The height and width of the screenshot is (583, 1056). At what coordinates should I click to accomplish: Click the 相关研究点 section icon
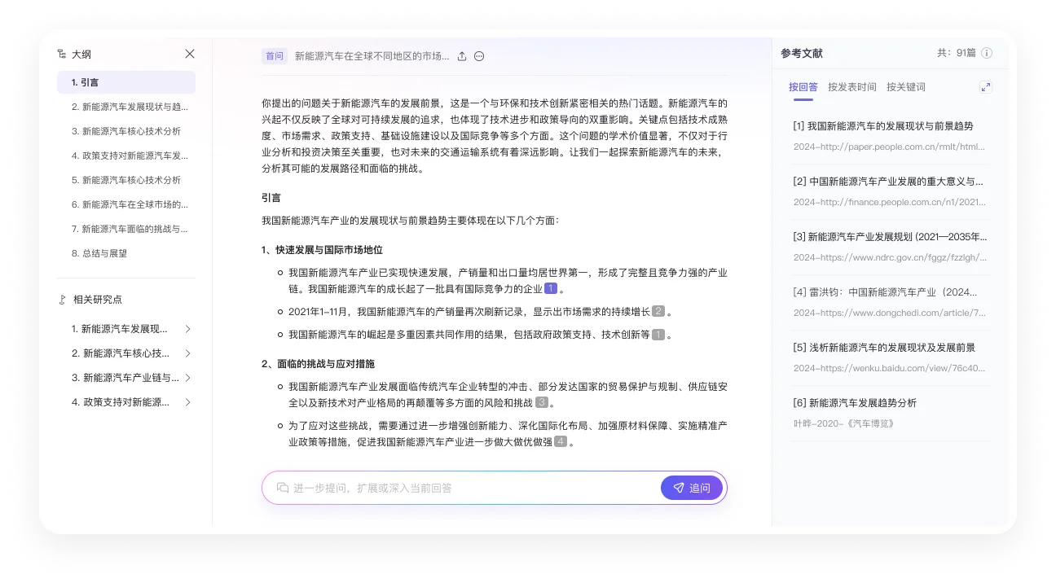coord(61,300)
